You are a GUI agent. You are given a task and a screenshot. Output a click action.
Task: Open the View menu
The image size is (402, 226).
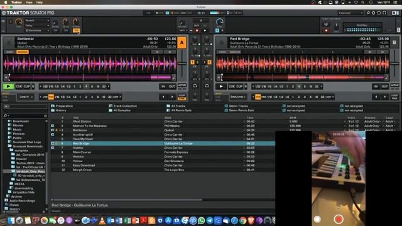(x=29, y=3)
